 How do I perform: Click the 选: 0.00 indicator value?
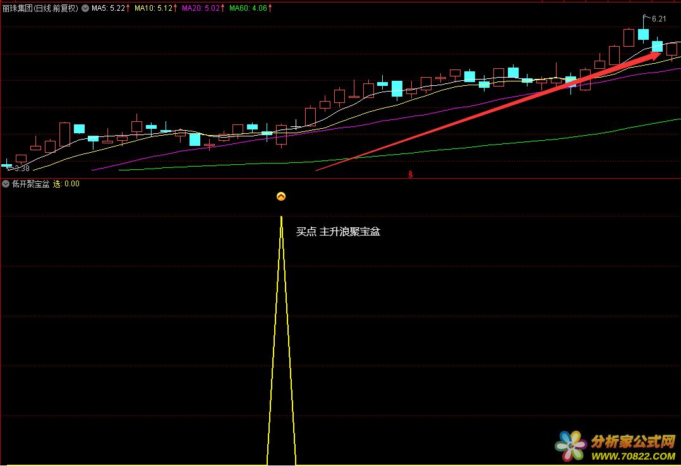(x=66, y=184)
